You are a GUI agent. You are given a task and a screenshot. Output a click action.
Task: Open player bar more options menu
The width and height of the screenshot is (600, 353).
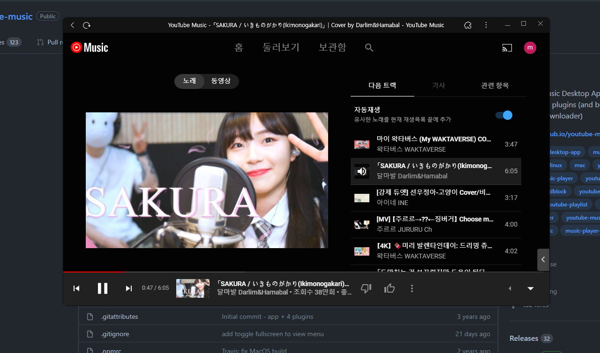(x=412, y=288)
